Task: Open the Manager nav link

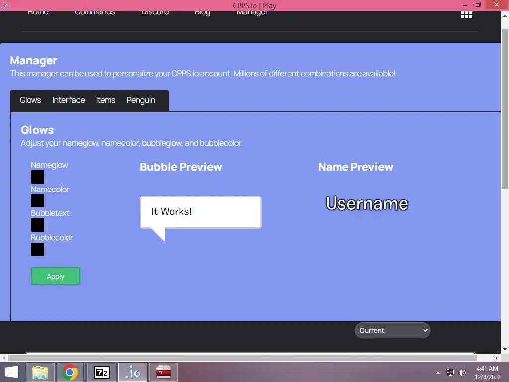Action: click(252, 13)
